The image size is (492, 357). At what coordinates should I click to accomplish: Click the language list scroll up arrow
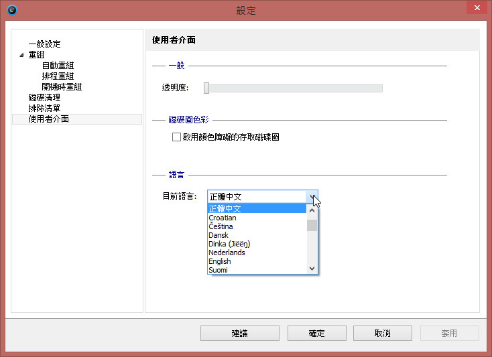pyautogui.click(x=312, y=210)
